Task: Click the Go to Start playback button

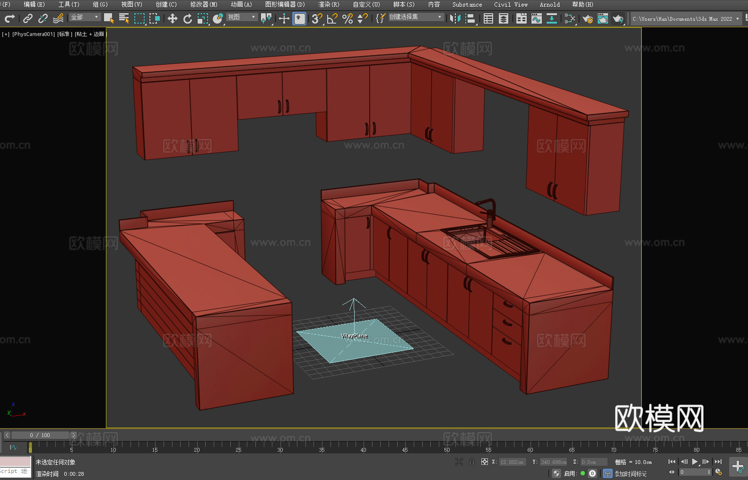Action: 672,462
